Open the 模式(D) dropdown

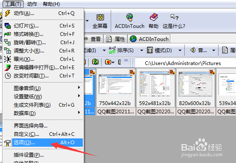(180, 50)
